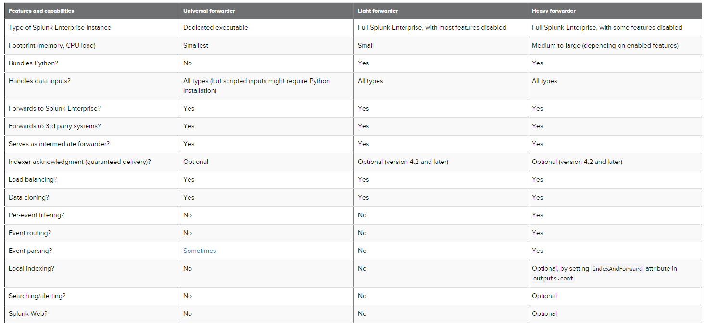
Task: Click Light forwarder's "Optional (version 4.2 and later)"
Action: [403, 162]
